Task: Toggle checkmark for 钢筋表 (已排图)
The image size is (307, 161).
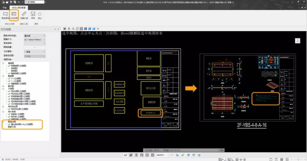Action: [9, 114]
